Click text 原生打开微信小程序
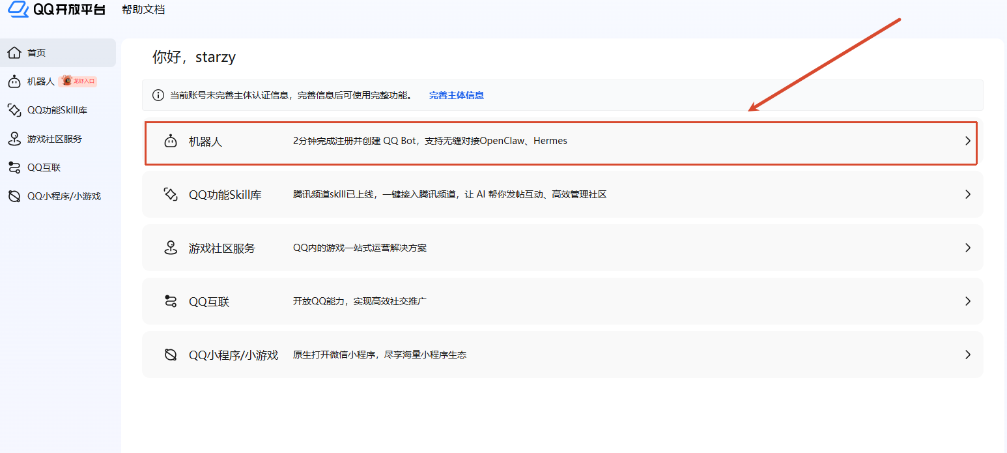The image size is (1007, 453). coord(335,355)
